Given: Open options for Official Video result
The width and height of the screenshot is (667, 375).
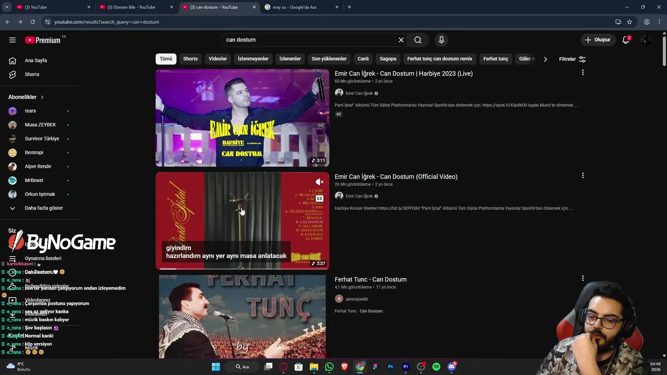Looking at the screenshot, I should 583,176.
